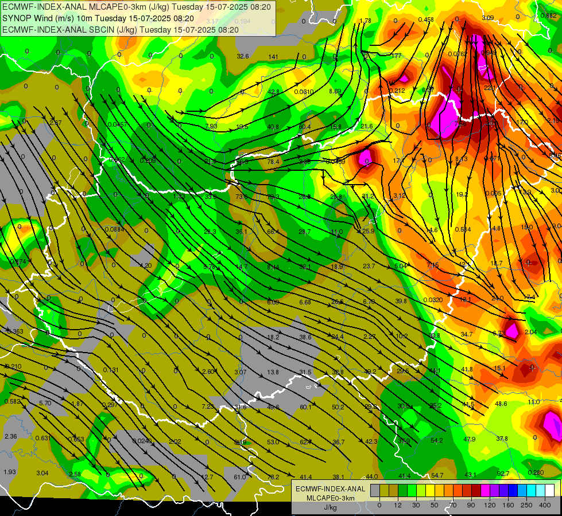Click the MLCAPE0-3km title line at top

137,7
